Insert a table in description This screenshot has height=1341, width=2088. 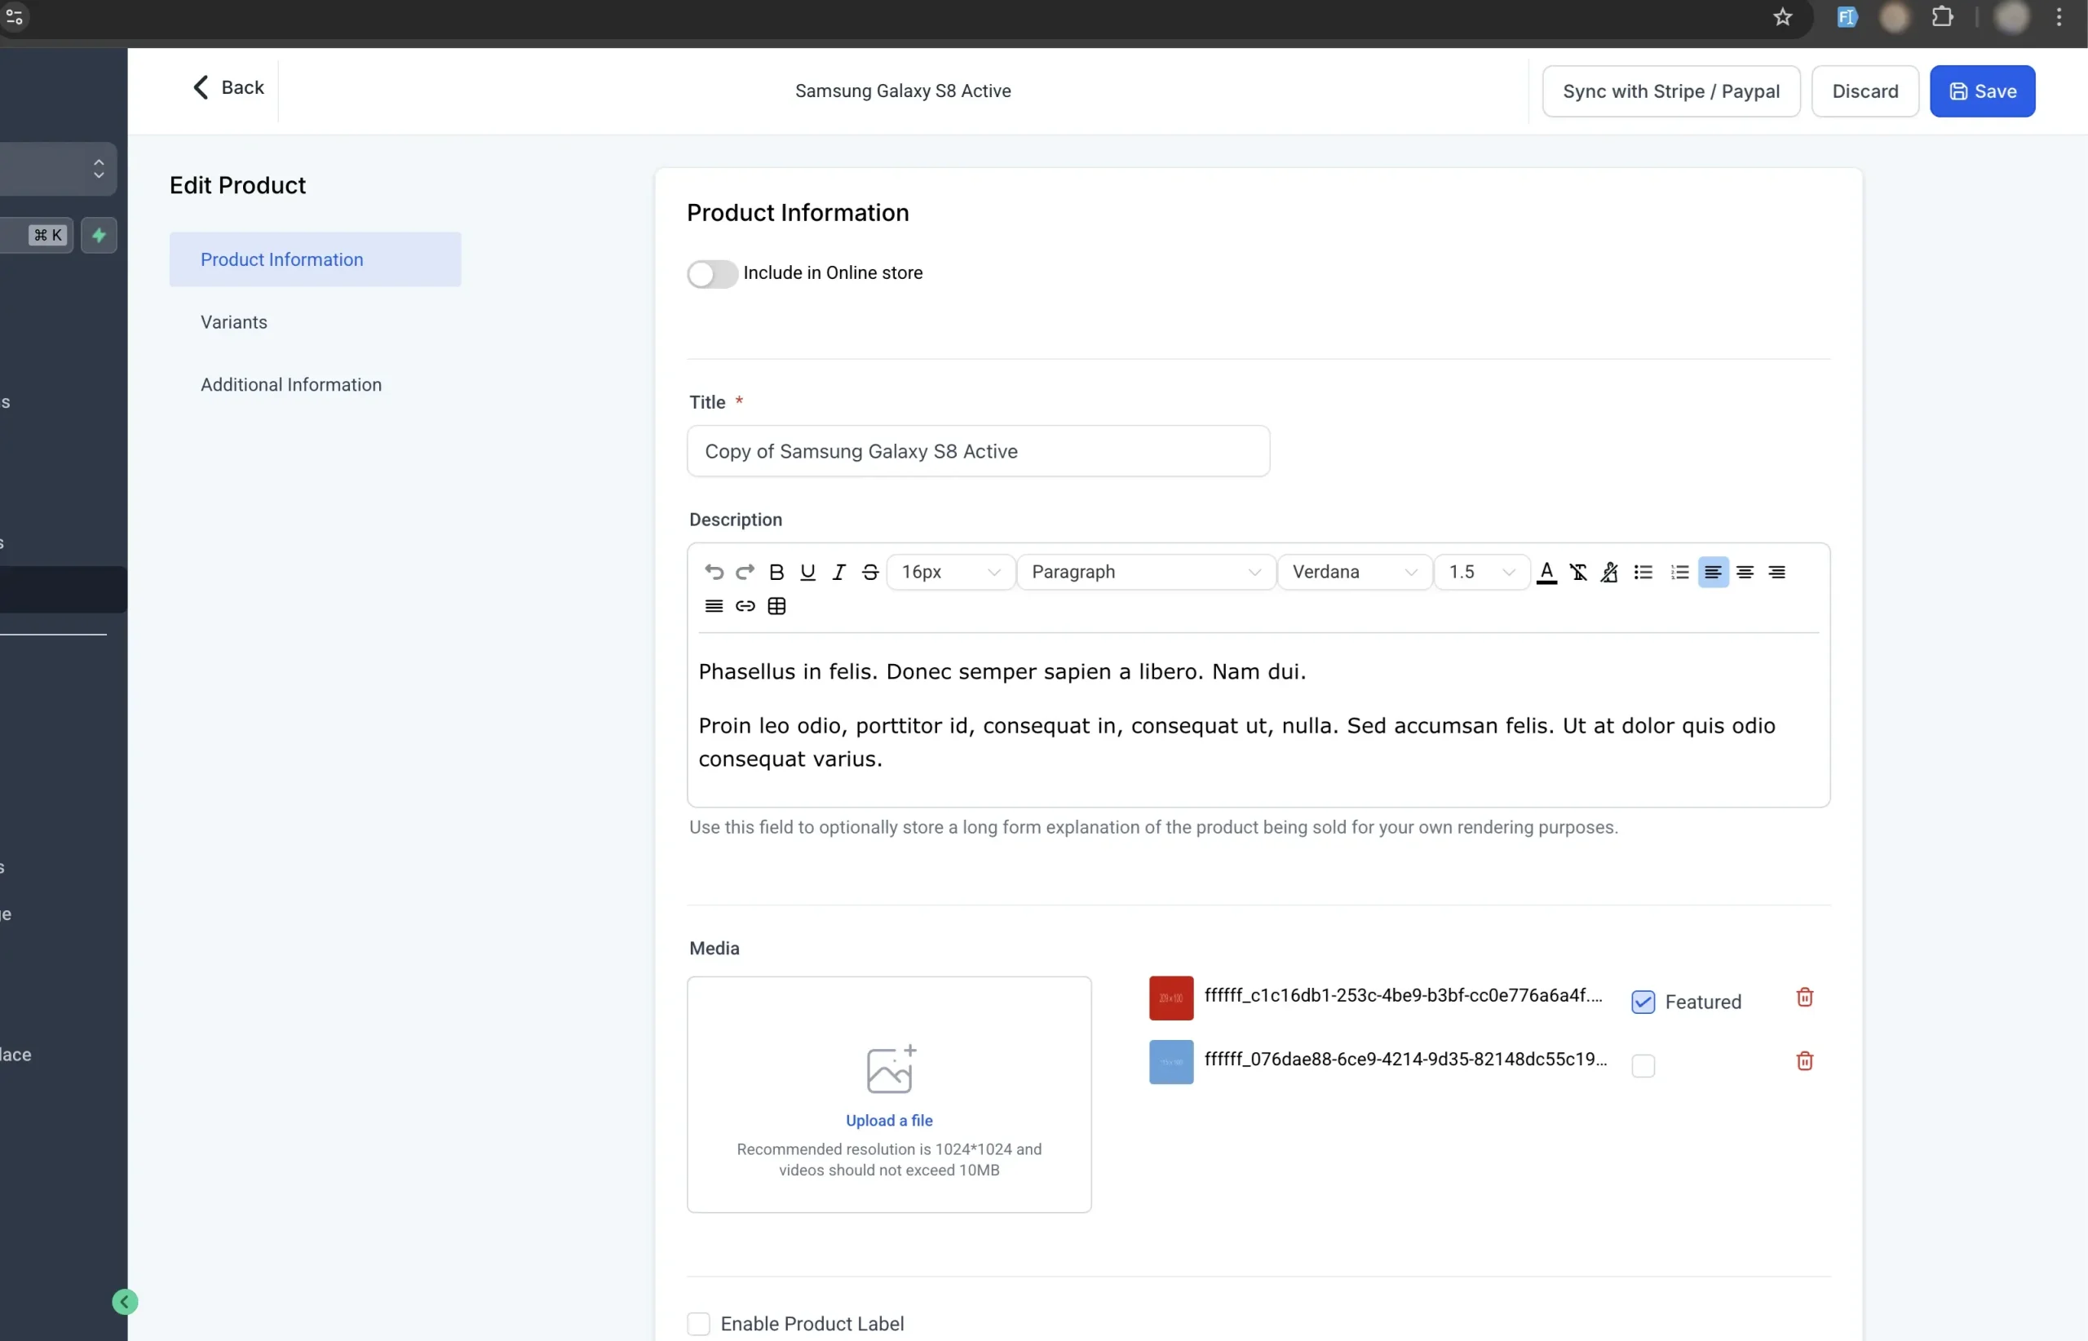(x=776, y=606)
